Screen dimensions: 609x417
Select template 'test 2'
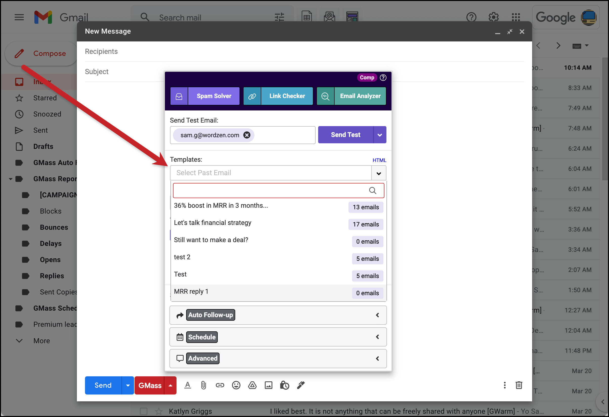[278, 258]
